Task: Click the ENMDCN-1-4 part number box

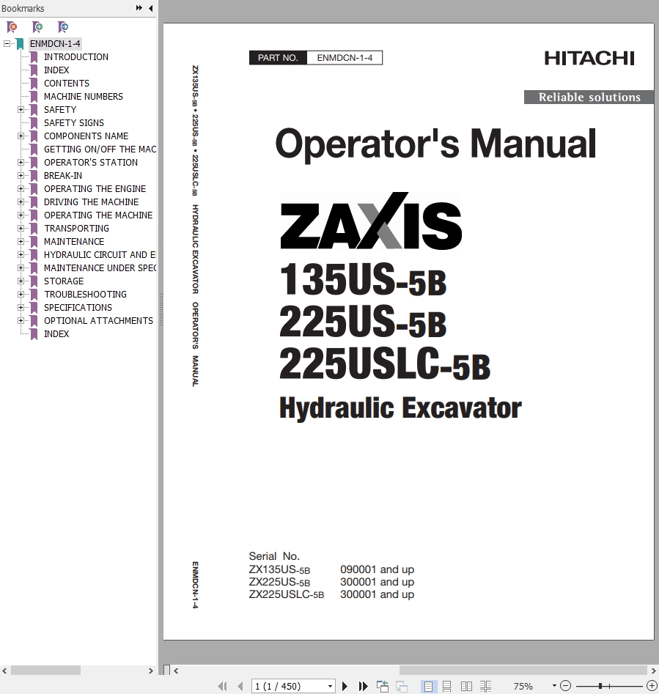Action: point(345,58)
